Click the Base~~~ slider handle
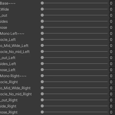Viewport: 115px width, 115px height. tap(42, 3)
